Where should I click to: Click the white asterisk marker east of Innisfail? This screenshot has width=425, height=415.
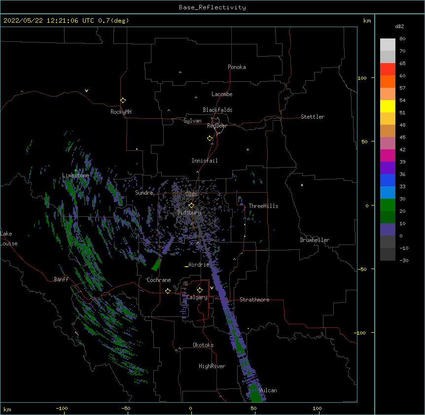[x=248, y=149]
